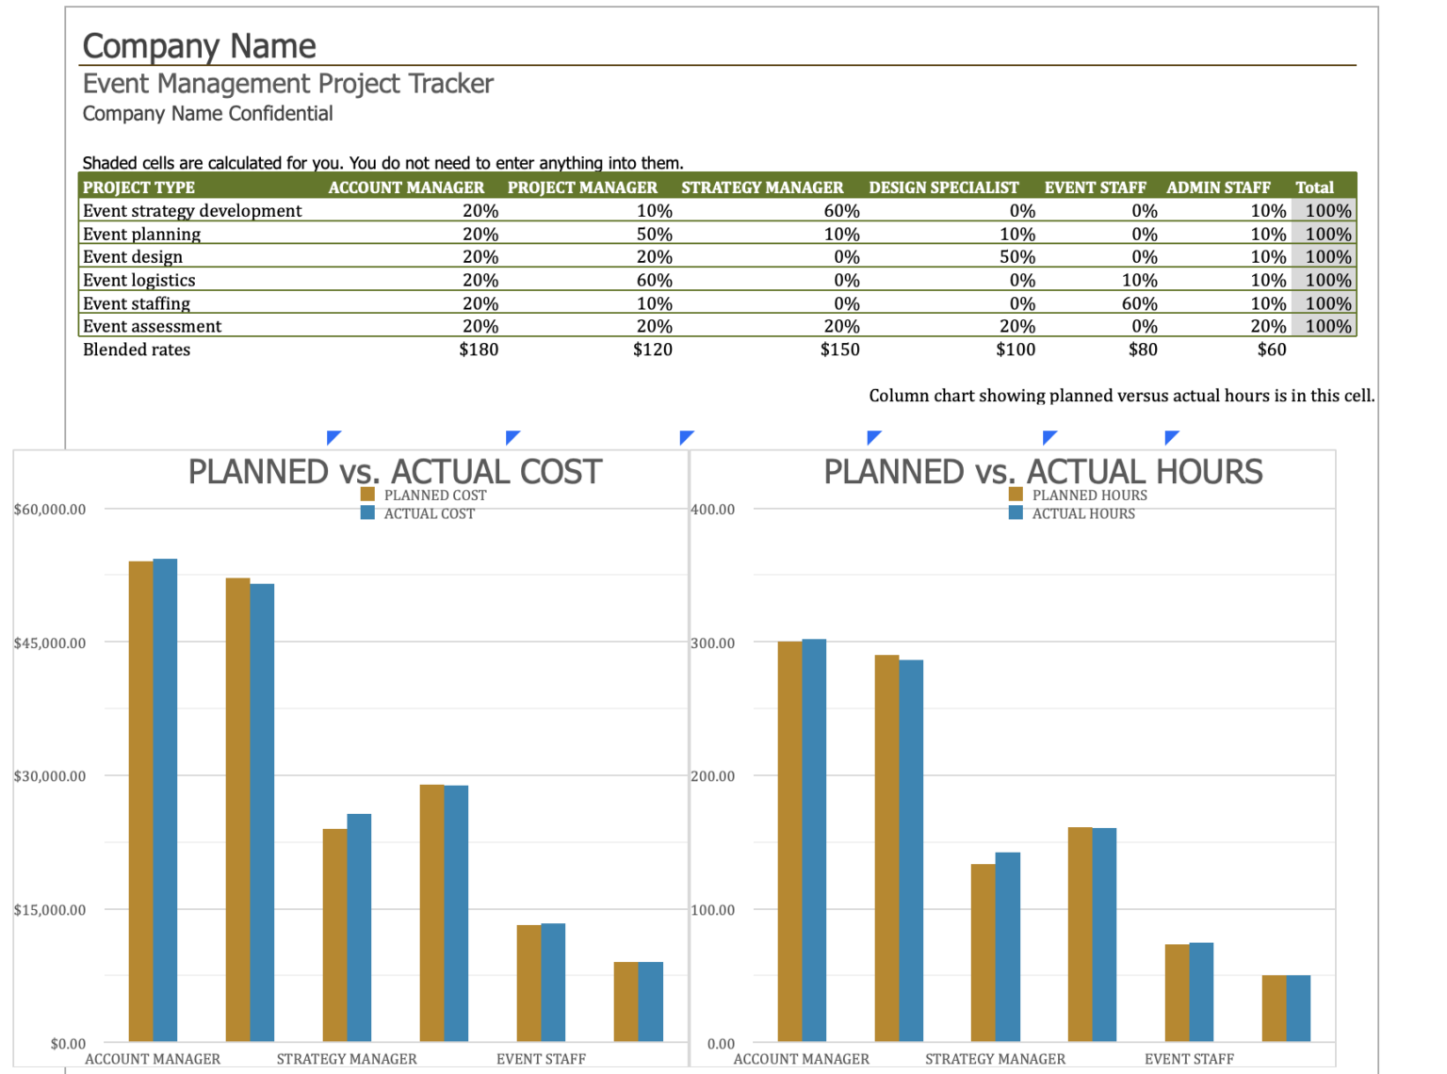This screenshot has height=1074, width=1447.
Task: Select the DESIGN SPECIALIST column header
Action: (x=943, y=187)
